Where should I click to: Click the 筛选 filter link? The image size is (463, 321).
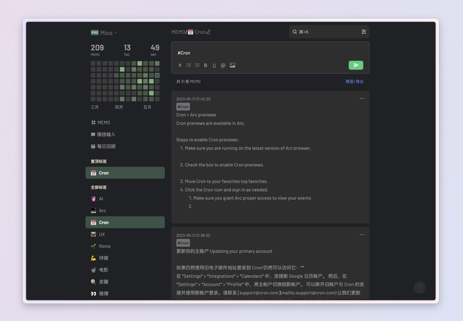point(349,81)
